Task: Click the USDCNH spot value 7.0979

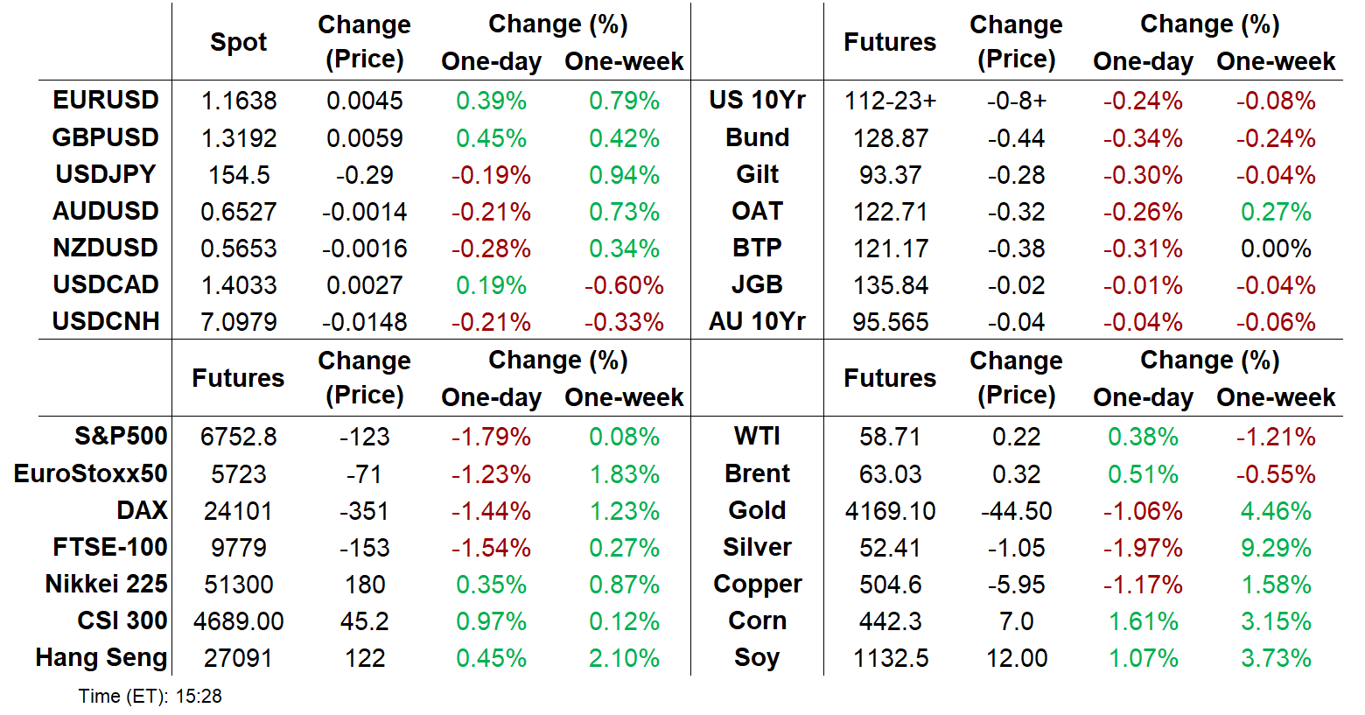Action: point(238,322)
